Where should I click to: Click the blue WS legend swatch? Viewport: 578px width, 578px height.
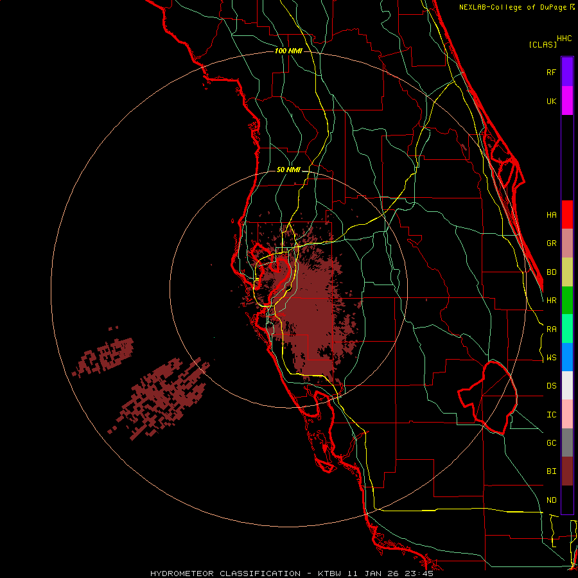(x=567, y=357)
